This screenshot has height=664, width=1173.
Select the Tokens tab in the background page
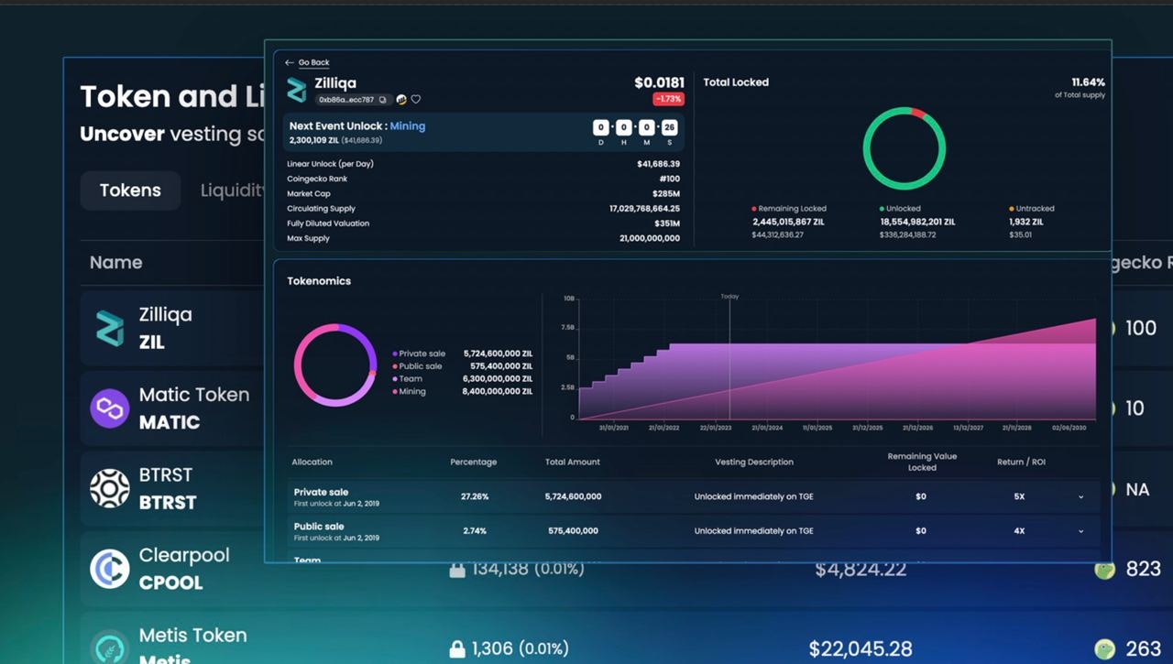[130, 190]
